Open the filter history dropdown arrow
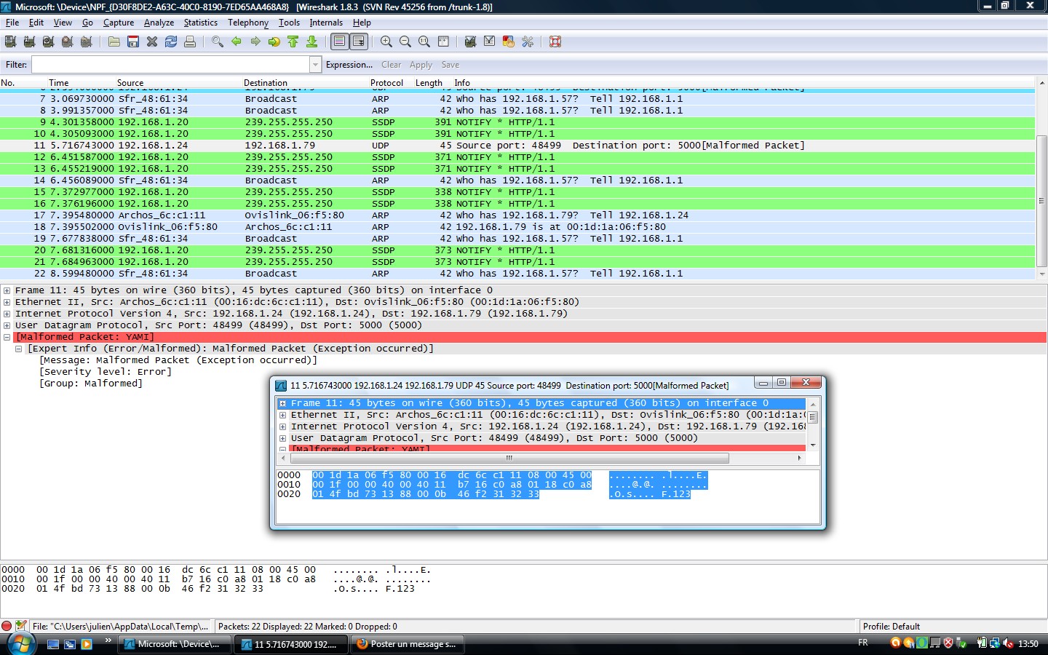 (x=315, y=65)
